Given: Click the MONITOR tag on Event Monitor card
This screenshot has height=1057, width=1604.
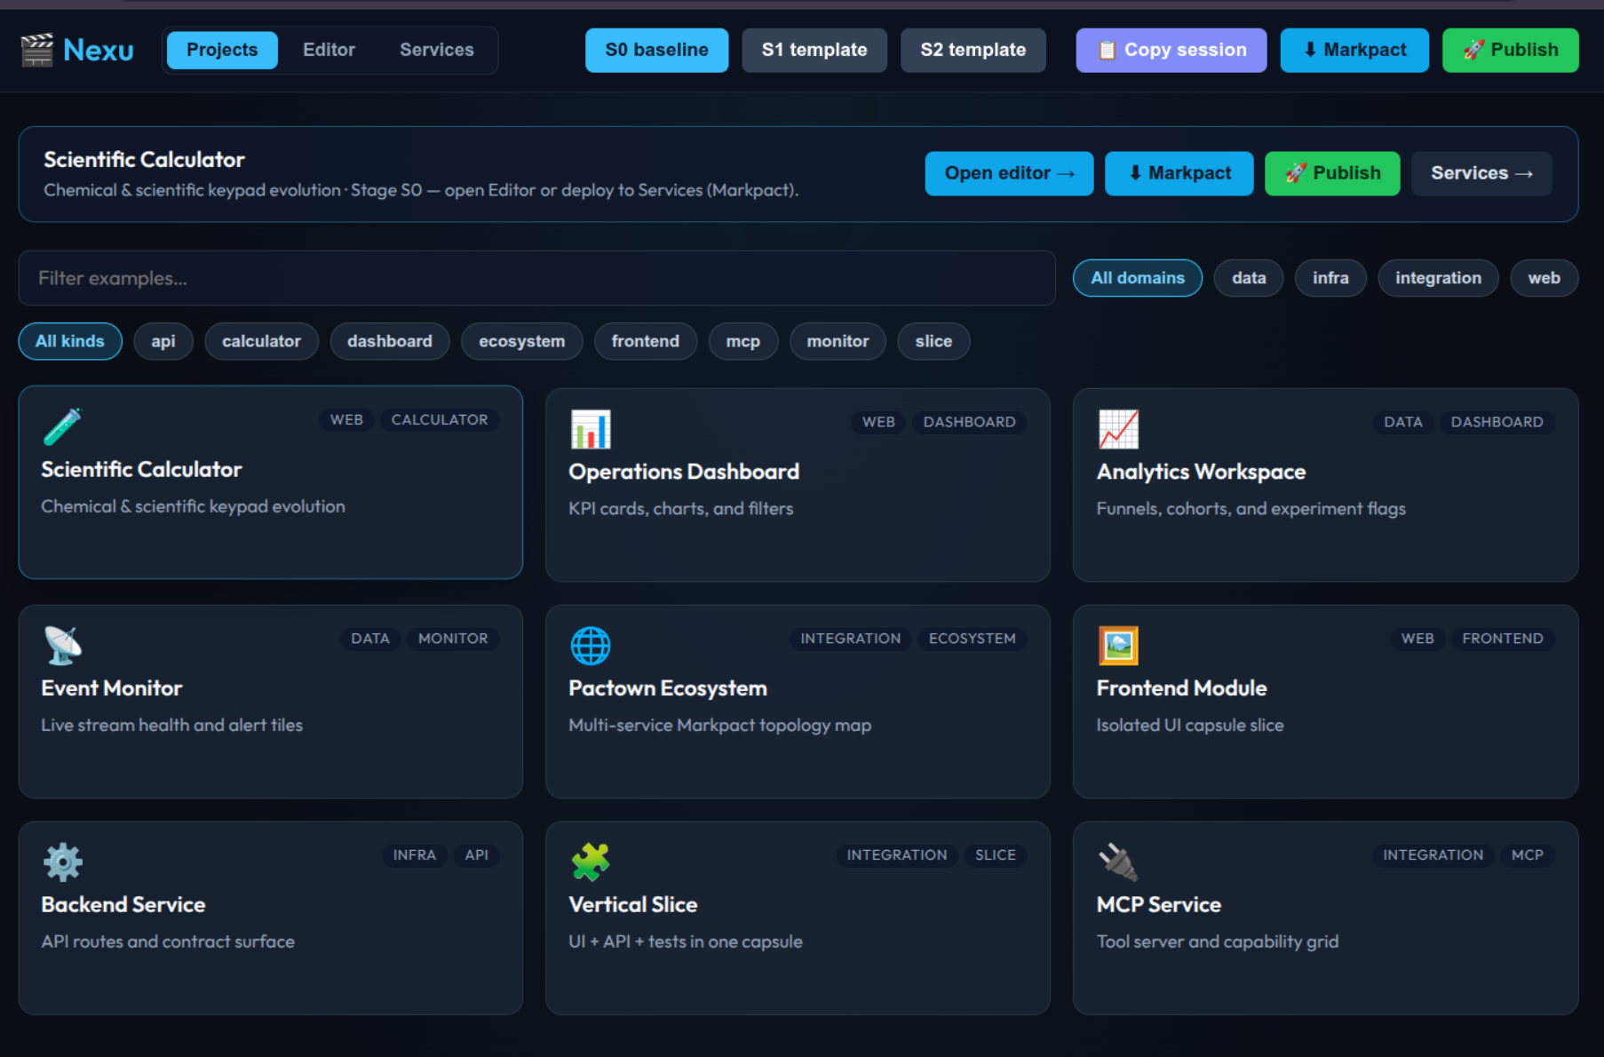Looking at the screenshot, I should [x=453, y=639].
